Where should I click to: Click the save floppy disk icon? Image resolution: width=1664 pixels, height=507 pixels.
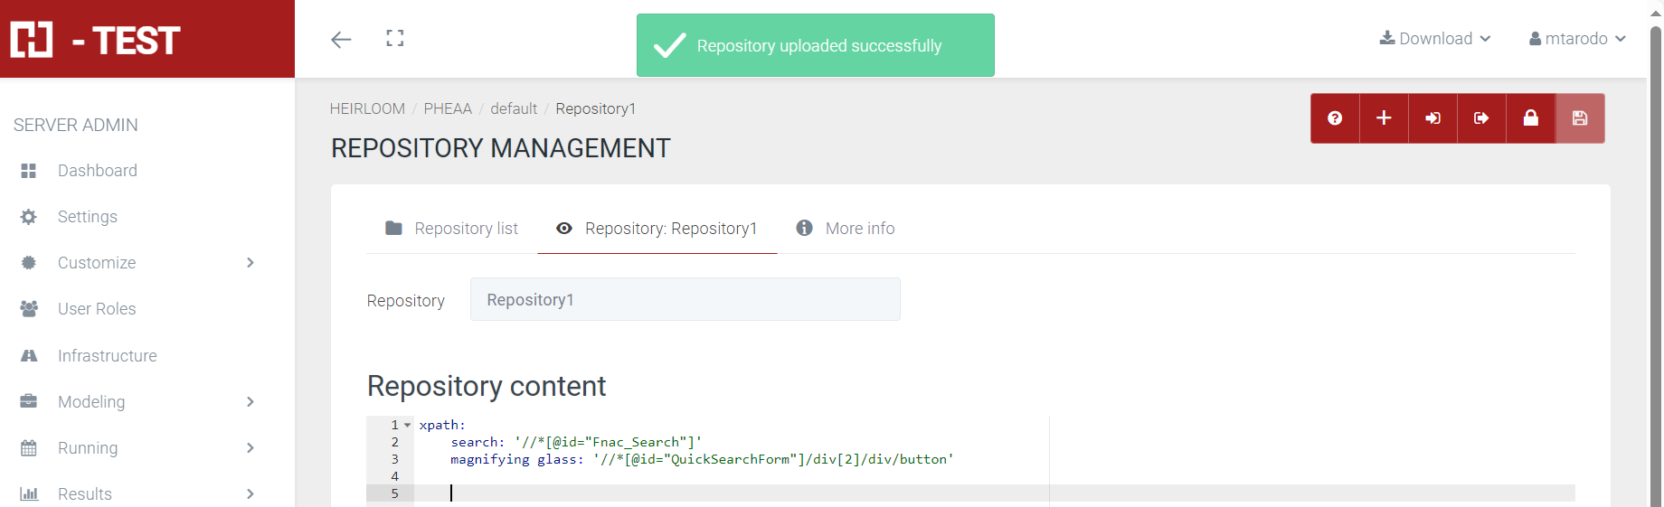point(1580,118)
